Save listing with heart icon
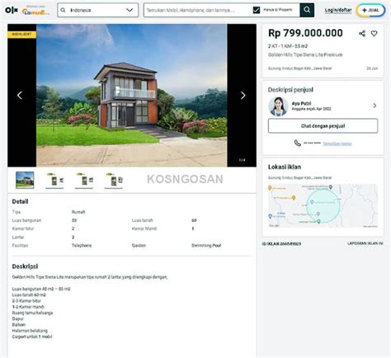 [x=374, y=34]
